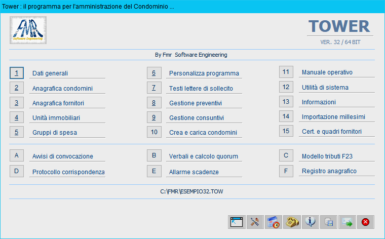Click the red X exit icon
The height and width of the screenshot is (239, 385).
pyautogui.click(x=366, y=222)
